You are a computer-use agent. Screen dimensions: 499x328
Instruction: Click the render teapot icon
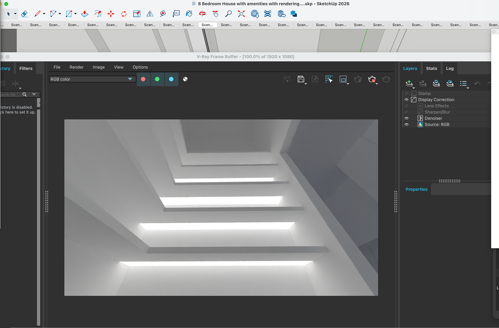click(372, 79)
